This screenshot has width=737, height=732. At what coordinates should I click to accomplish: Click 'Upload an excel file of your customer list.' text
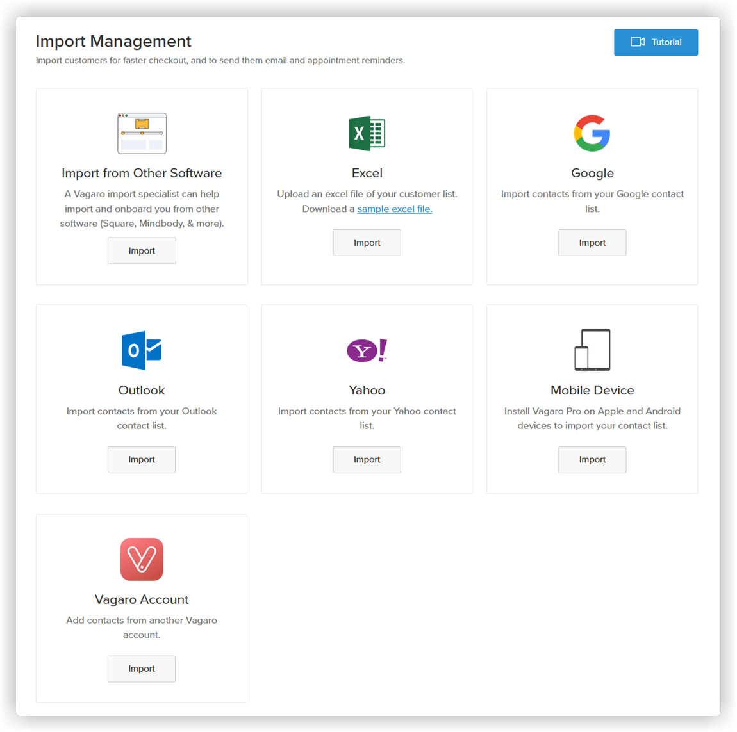click(367, 194)
